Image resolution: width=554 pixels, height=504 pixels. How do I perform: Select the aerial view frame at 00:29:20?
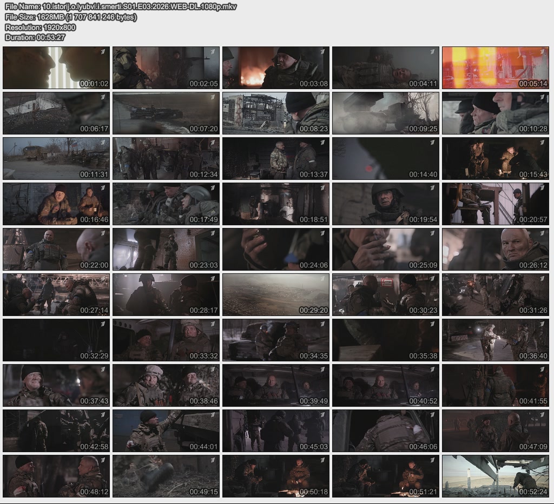tap(276, 294)
